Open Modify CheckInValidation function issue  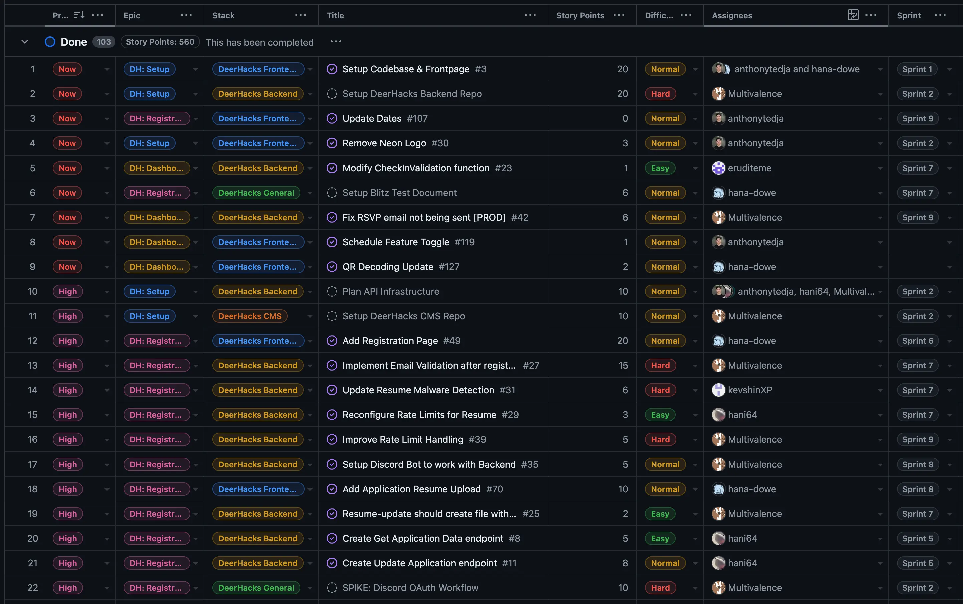416,168
